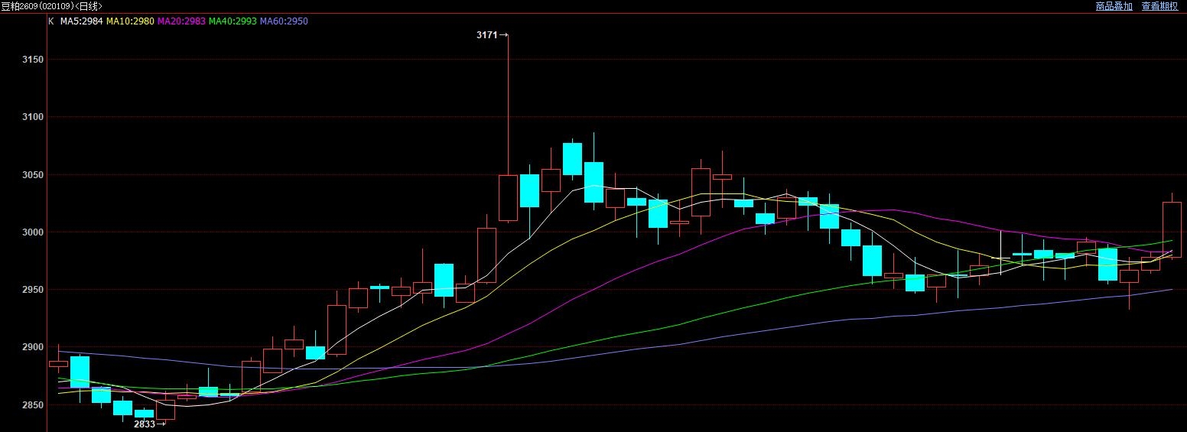Click the K indicator label

click(50, 21)
